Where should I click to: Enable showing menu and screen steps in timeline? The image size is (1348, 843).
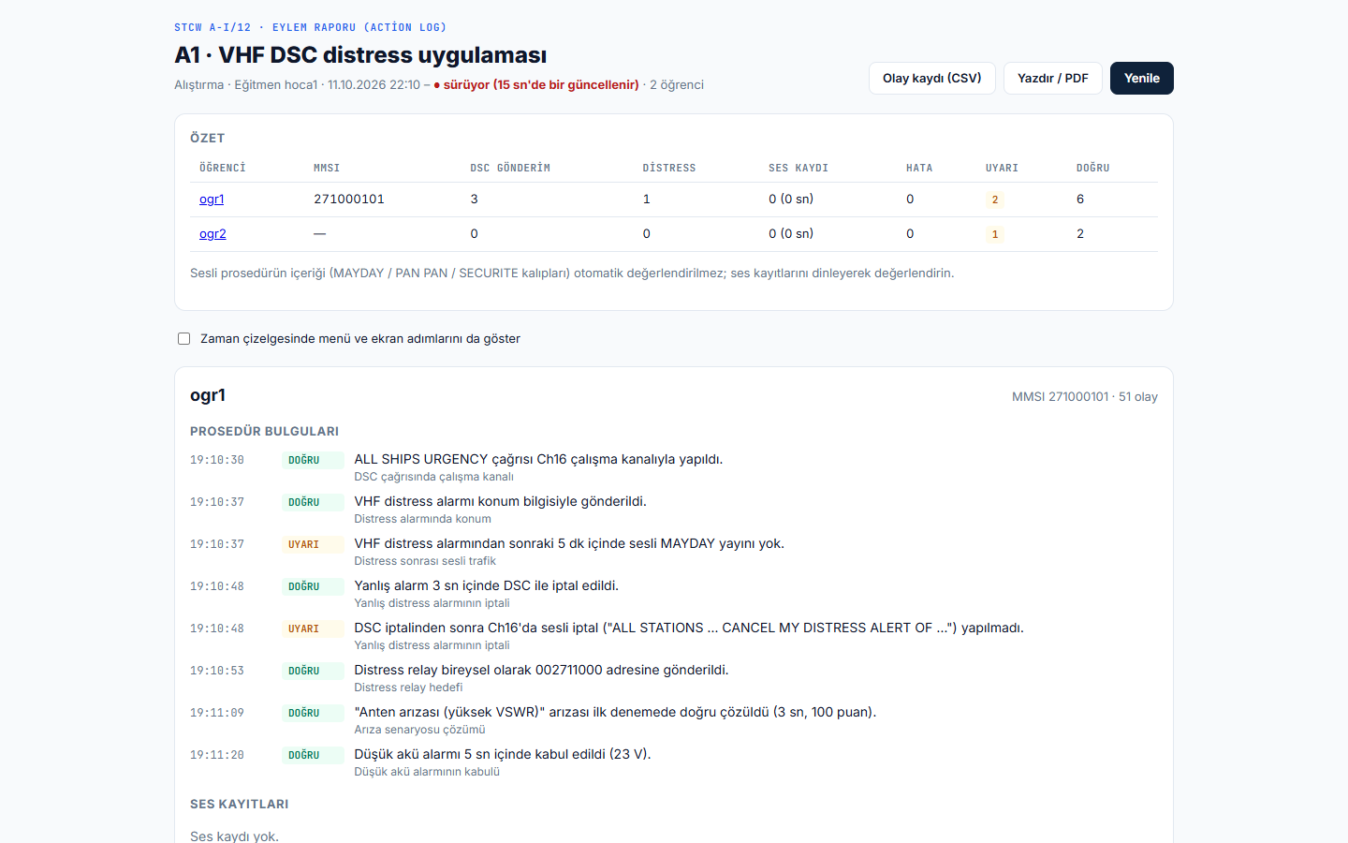point(184,339)
